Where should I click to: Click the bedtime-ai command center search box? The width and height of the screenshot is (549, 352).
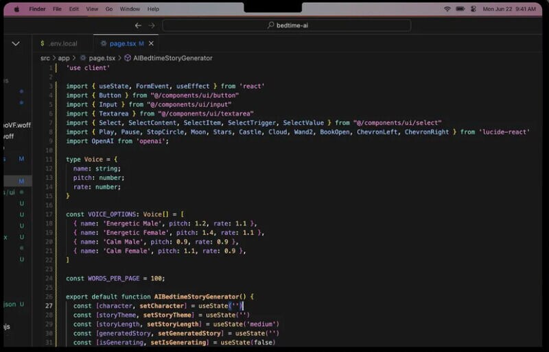coord(287,25)
